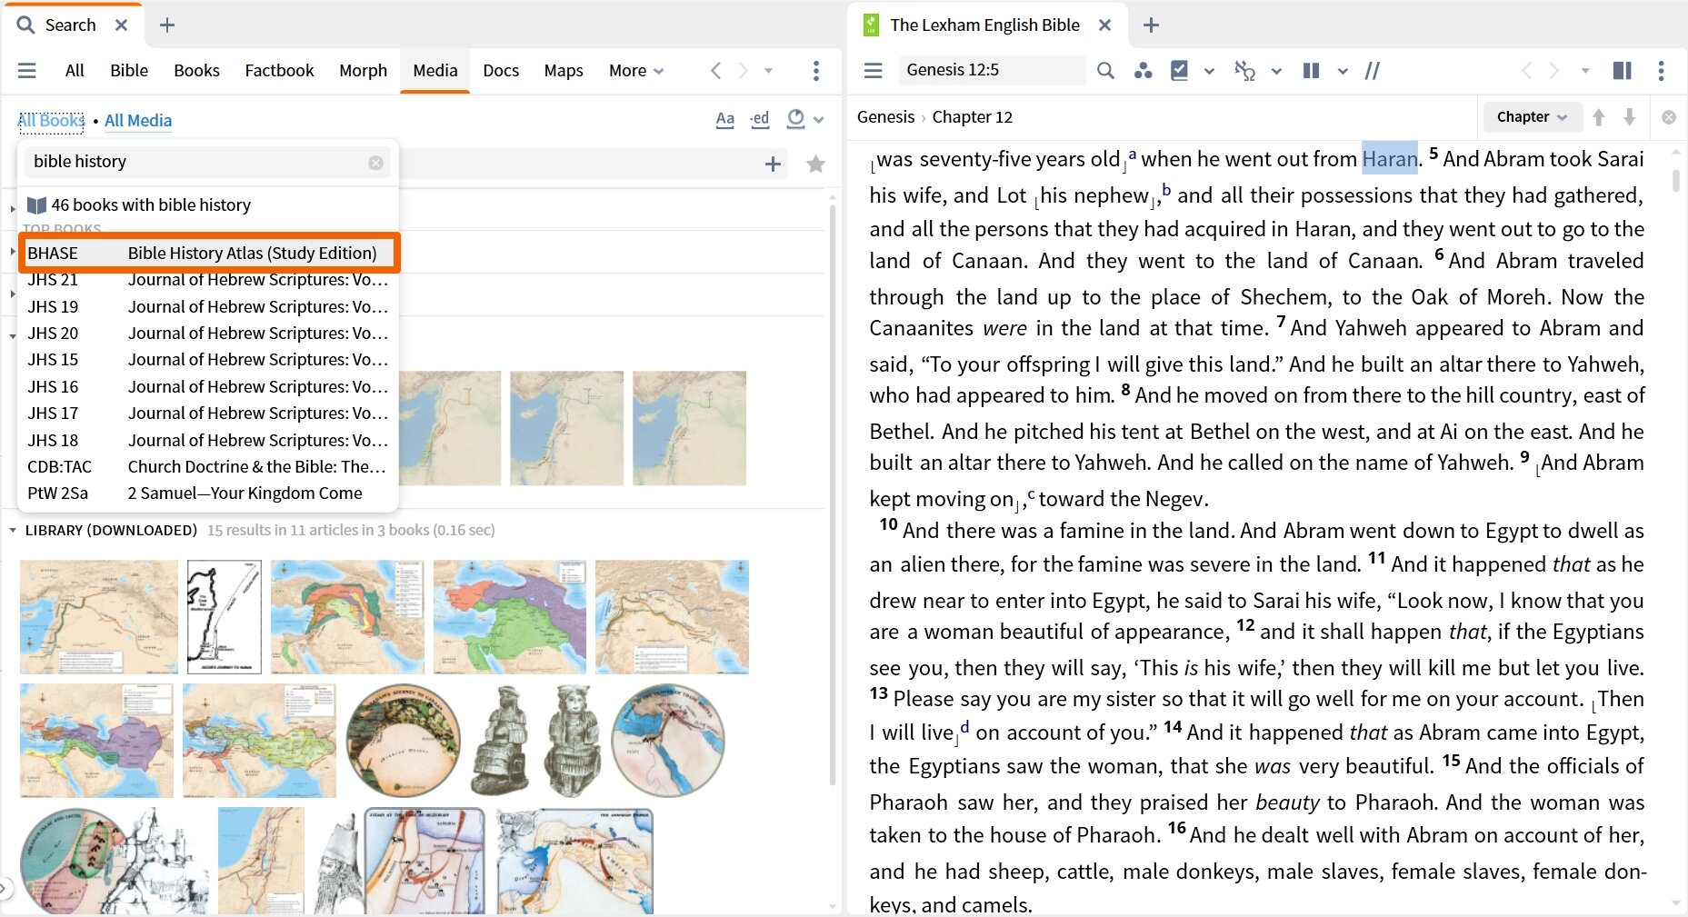Open the Chapter dropdown
Viewport: 1688px width, 917px height.
1531,116
